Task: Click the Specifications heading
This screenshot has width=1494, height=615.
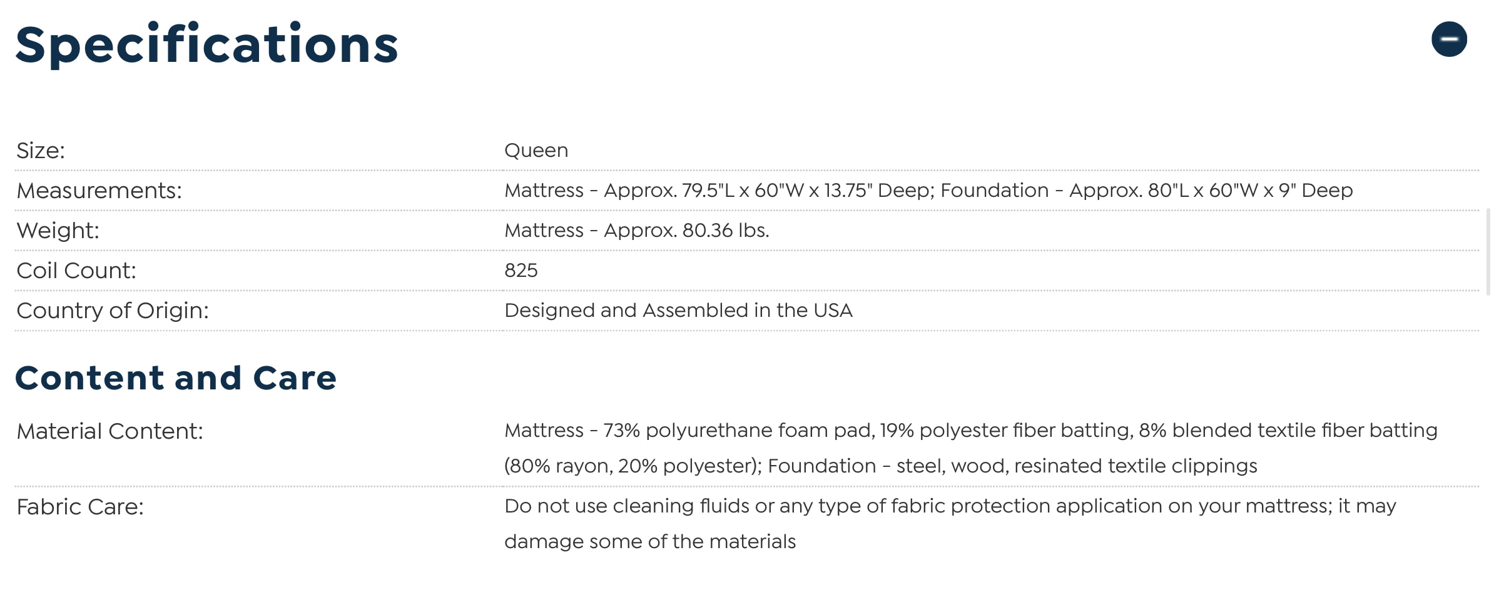Action: click(x=206, y=45)
